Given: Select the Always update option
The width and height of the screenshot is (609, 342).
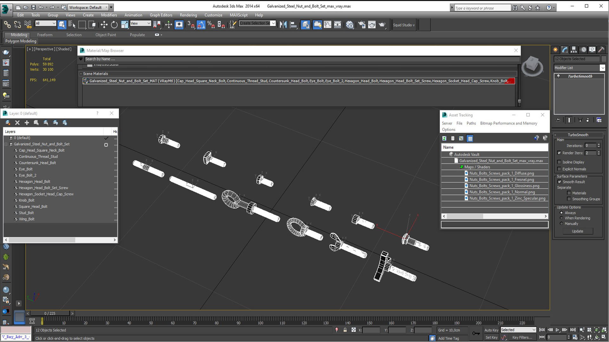Looking at the screenshot, I should 561,213.
